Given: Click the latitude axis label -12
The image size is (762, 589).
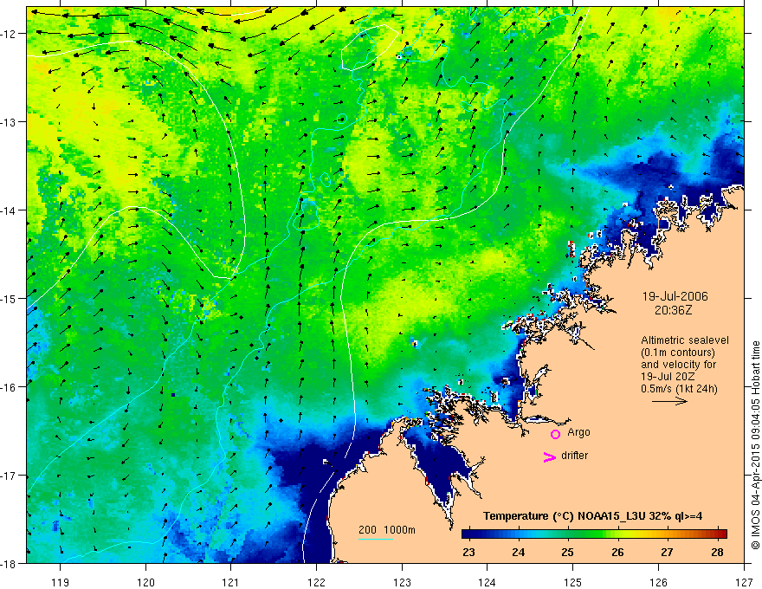Looking at the screenshot, I should point(10,34).
